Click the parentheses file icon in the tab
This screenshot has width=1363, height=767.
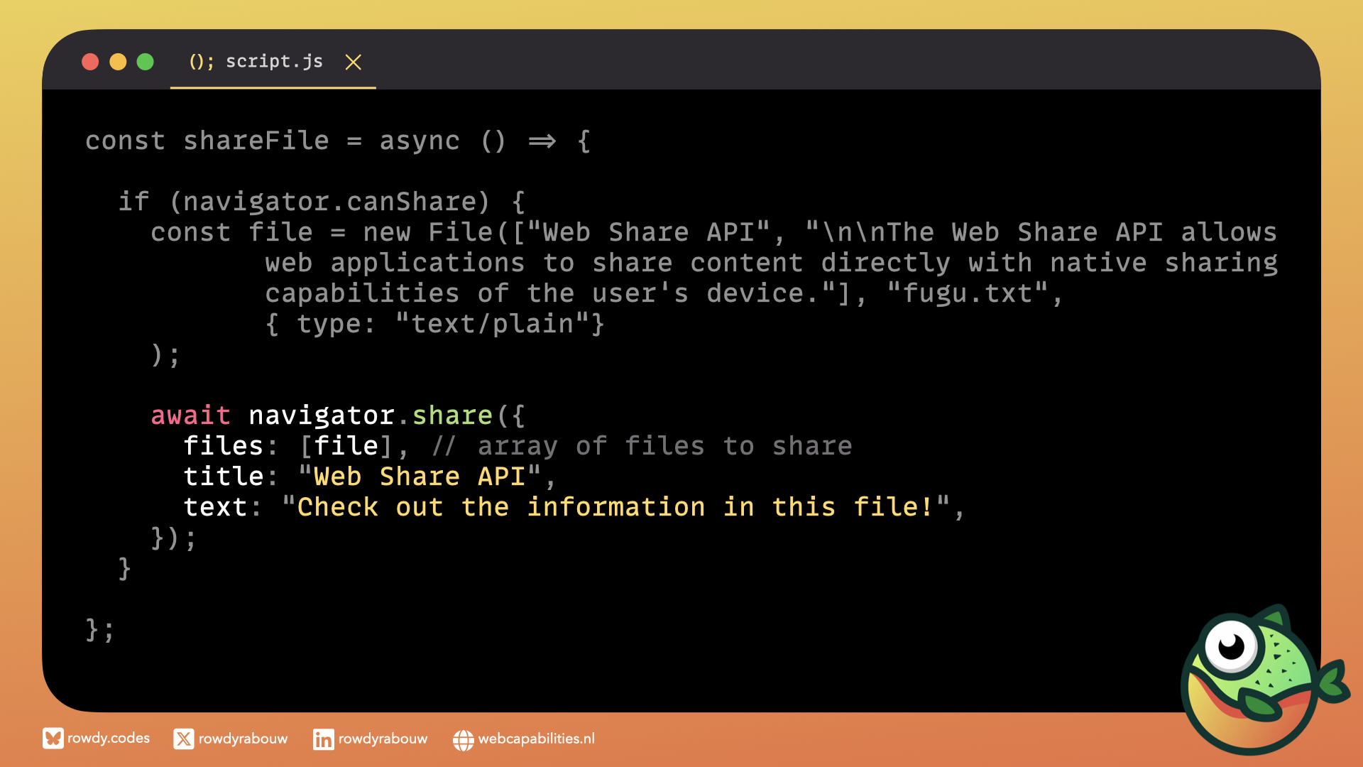[201, 62]
